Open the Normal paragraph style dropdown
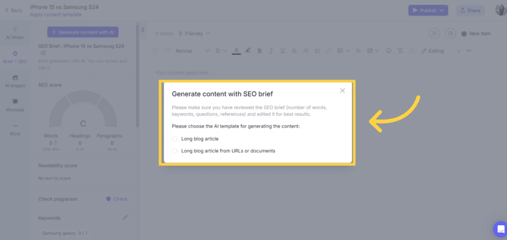Image resolution: width=507 pixels, height=240 pixels. (193, 51)
